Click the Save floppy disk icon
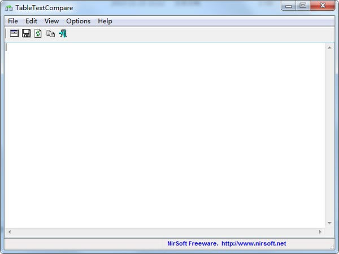The image size is (339, 254). pos(26,34)
